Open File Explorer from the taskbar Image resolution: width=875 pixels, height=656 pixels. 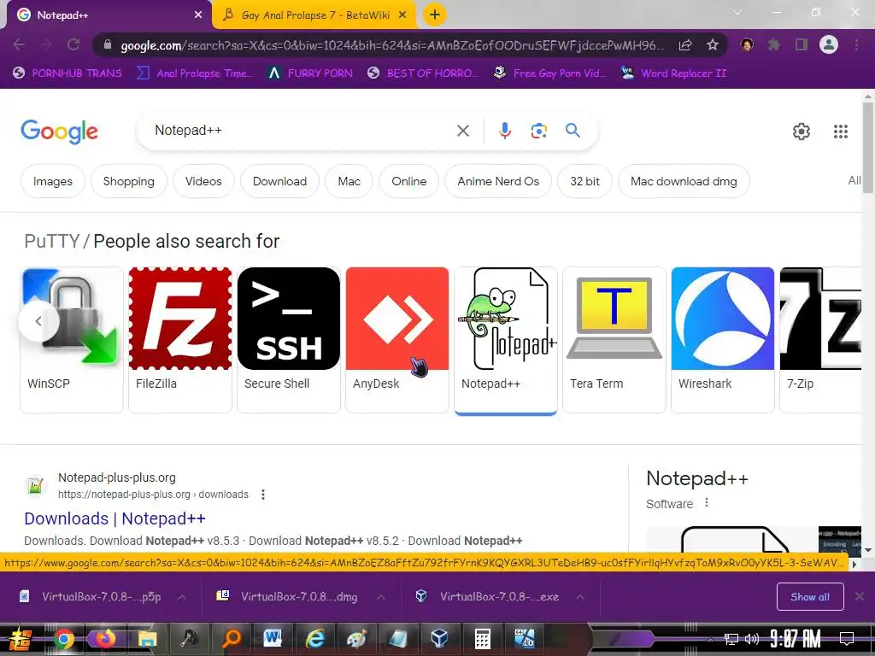pos(147,639)
